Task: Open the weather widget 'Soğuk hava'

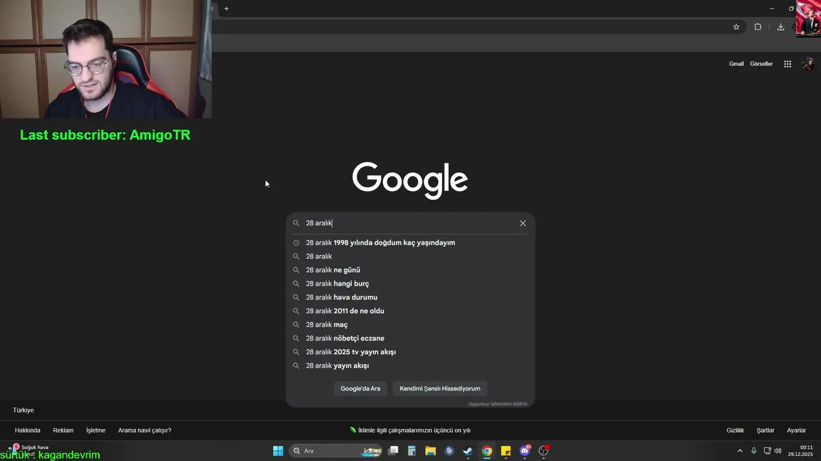Action: click(x=29, y=449)
